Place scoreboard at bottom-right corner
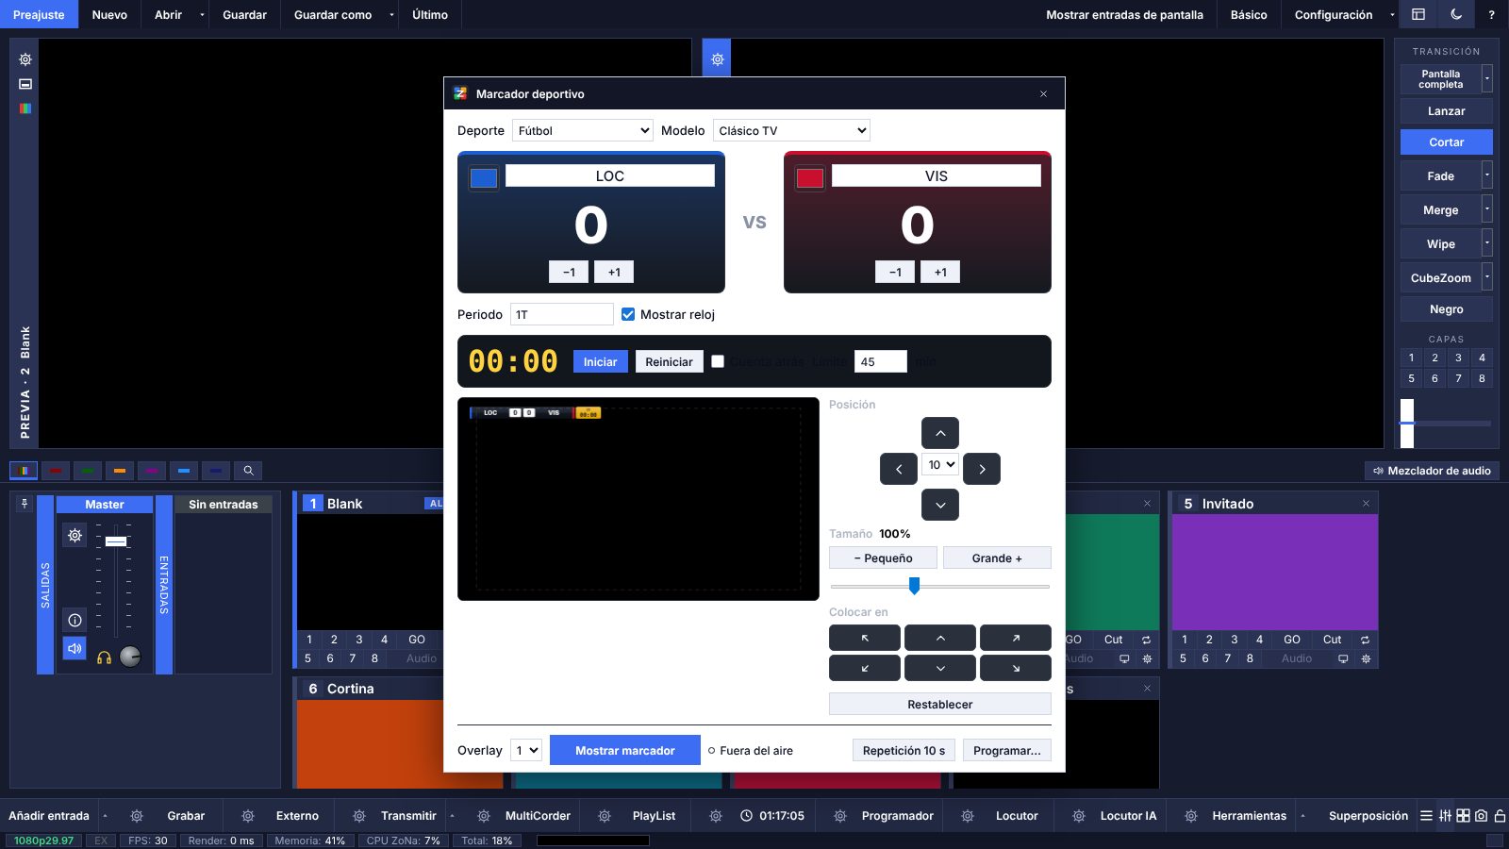 pos(1016,668)
